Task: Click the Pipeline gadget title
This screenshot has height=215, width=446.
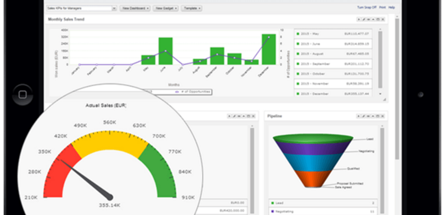Action: point(275,116)
